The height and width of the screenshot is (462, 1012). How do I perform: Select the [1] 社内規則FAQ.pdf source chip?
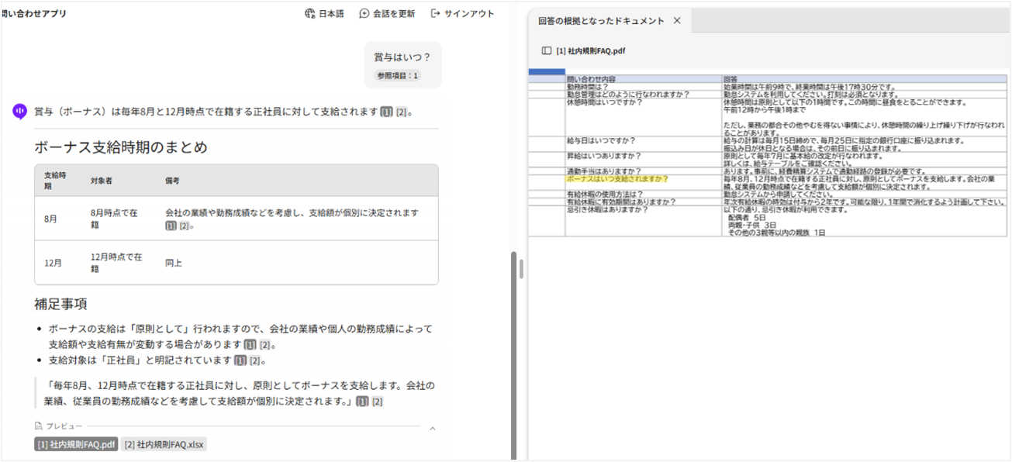[x=76, y=445]
